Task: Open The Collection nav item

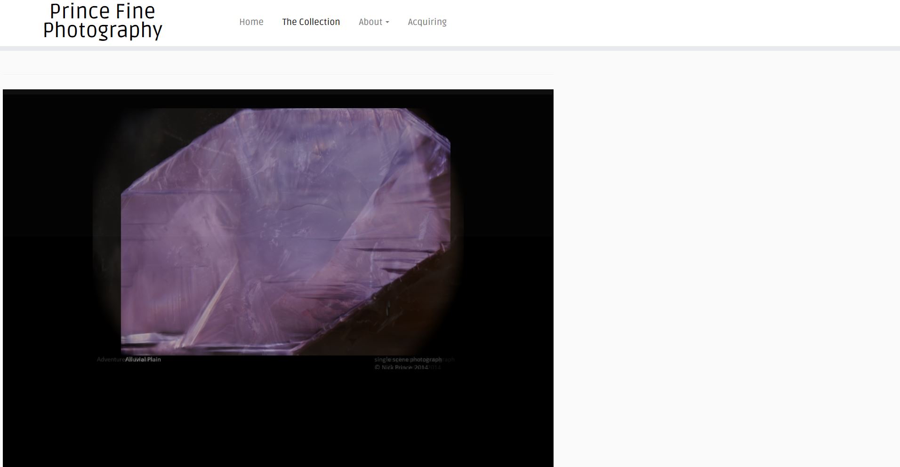Action: (311, 22)
